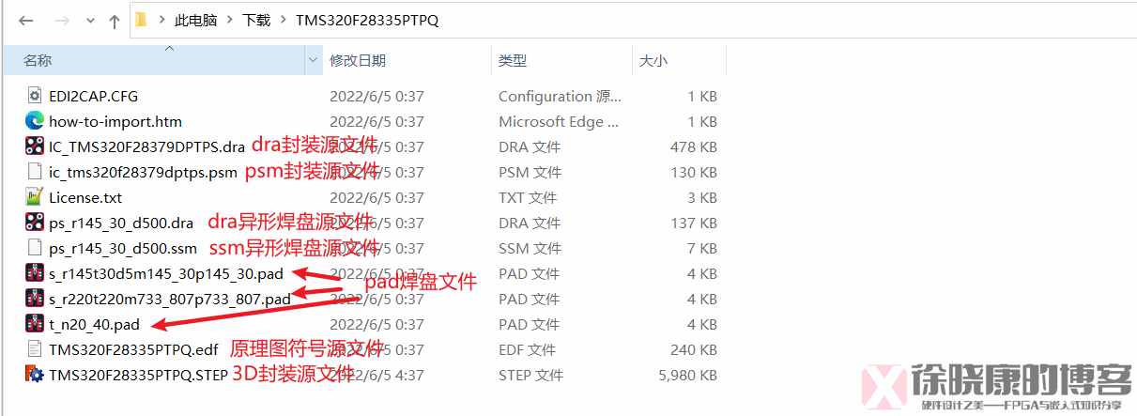This screenshot has height=416, width=1137.
Task: Click the back navigation arrow
Action: (x=25, y=21)
